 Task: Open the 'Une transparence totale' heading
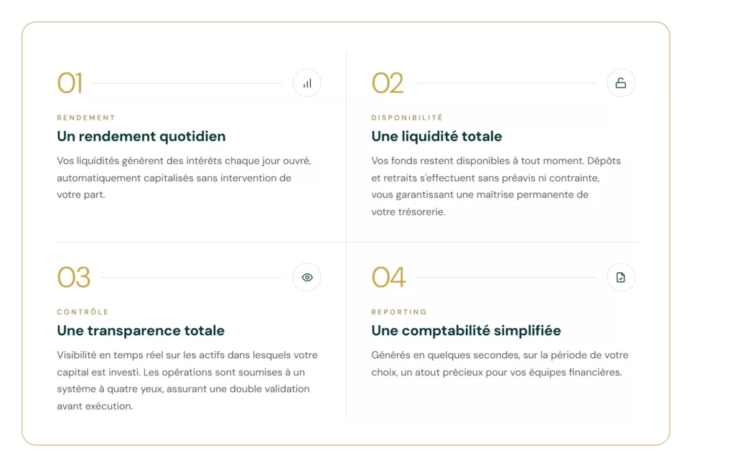[x=141, y=330]
